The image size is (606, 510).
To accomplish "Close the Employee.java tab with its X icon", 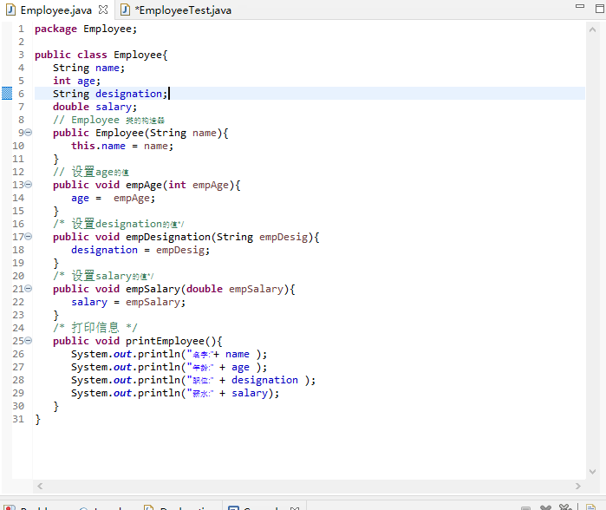I will (103, 10).
